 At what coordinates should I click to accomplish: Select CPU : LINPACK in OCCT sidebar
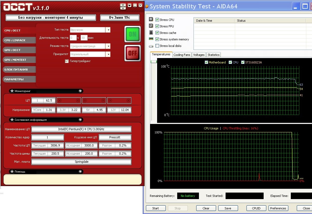tap(19, 40)
